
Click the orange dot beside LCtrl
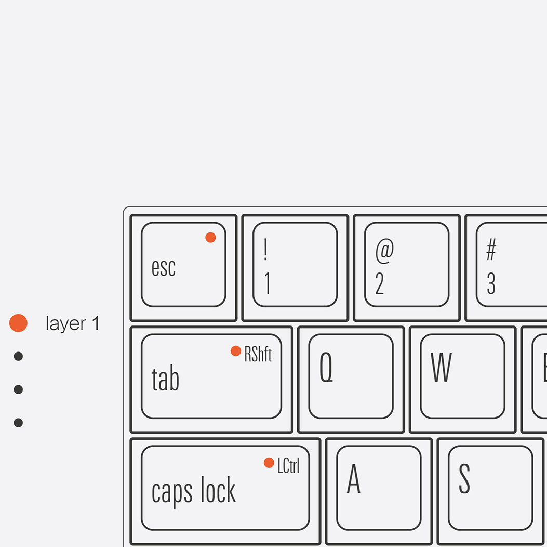click(x=269, y=463)
